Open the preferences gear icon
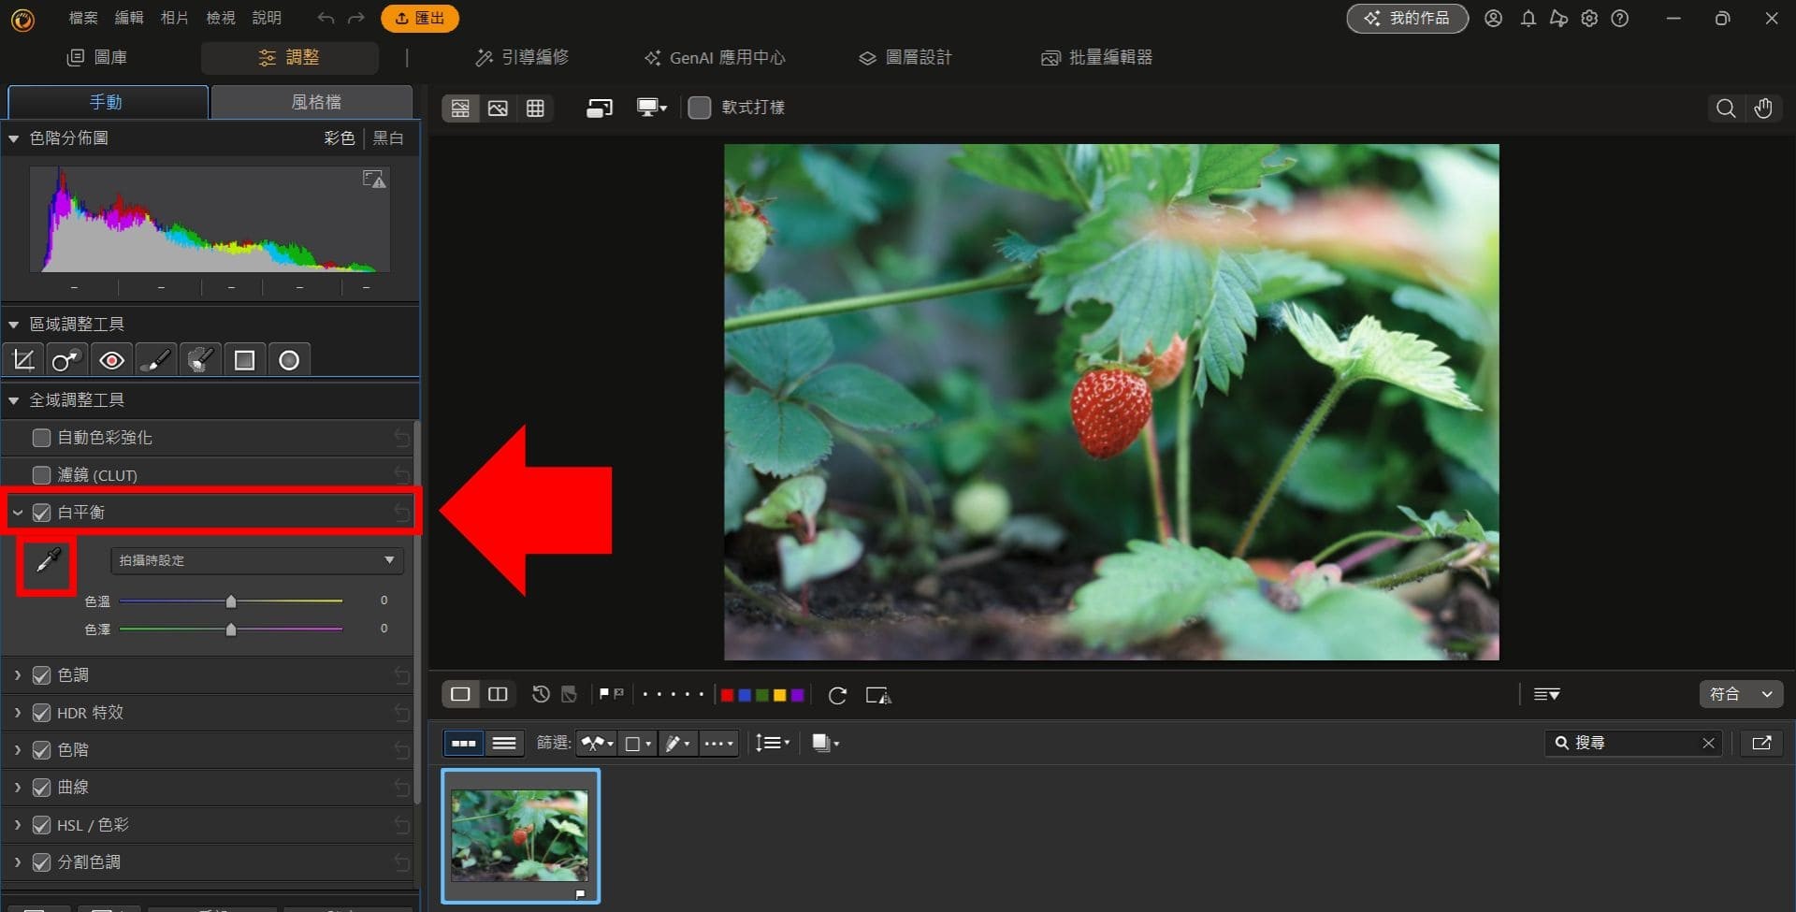 (1589, 19)
